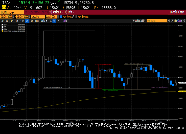Click the last price 15744.3 in header
This screenshot has width=186, height=134.
27,3
